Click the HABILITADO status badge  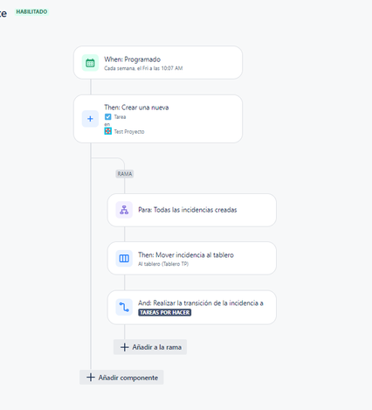(x=31, y=11)
